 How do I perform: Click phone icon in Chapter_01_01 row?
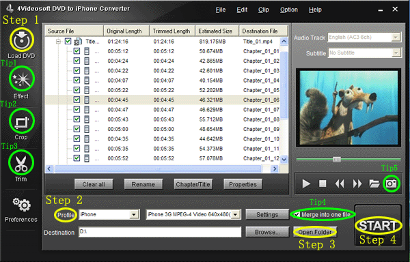[87, 51]
